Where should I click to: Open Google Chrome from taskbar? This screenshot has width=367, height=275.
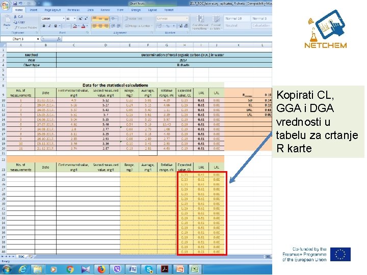[69, 269]
